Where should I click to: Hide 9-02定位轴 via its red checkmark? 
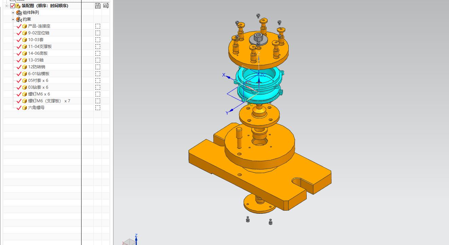tap(19, 33)
